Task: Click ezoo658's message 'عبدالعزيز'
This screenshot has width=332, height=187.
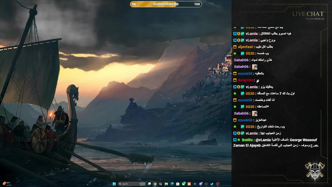Action: coord(261,120)
